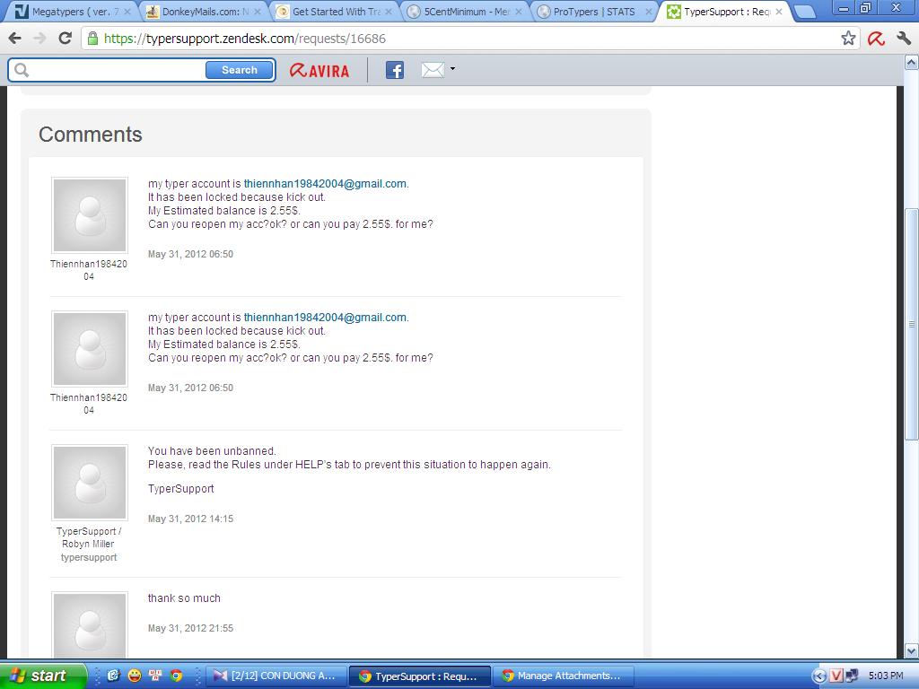Click the first Thiennhan19842004 avatar
The image size is (919, 689).
[x=90, y=215]
